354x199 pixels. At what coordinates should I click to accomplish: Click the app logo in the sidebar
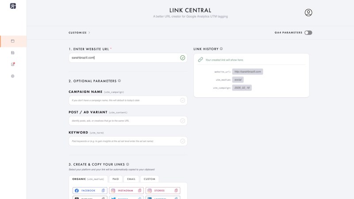pos(13,6)
